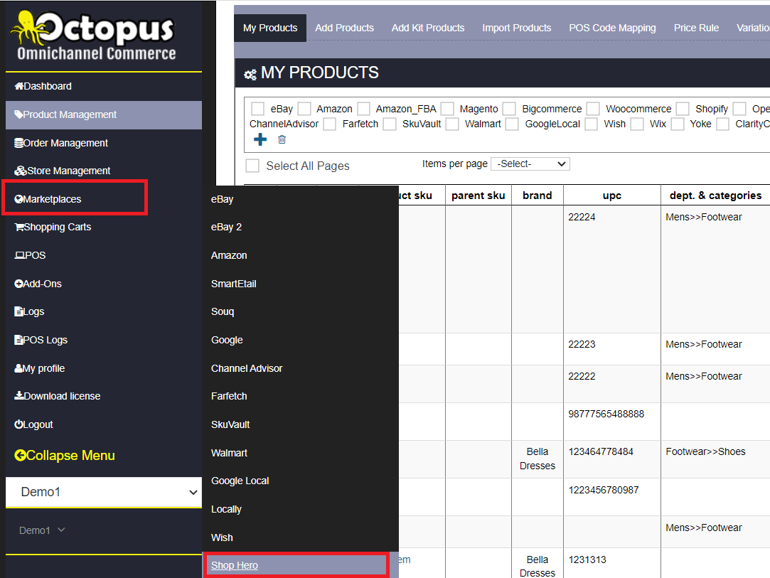
Task: Click the parent sku column header
Action: click(x=478, y=196)
